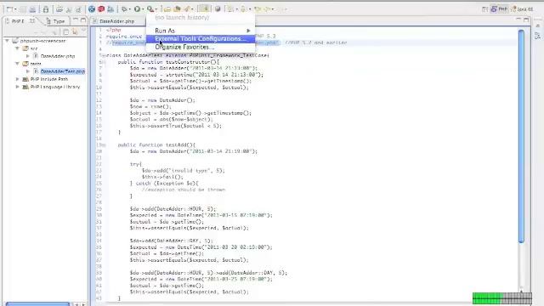Viewport: 544px width, 306px height.
Task: Maximize the PHP Explorer view
Action: click(83, 20)
